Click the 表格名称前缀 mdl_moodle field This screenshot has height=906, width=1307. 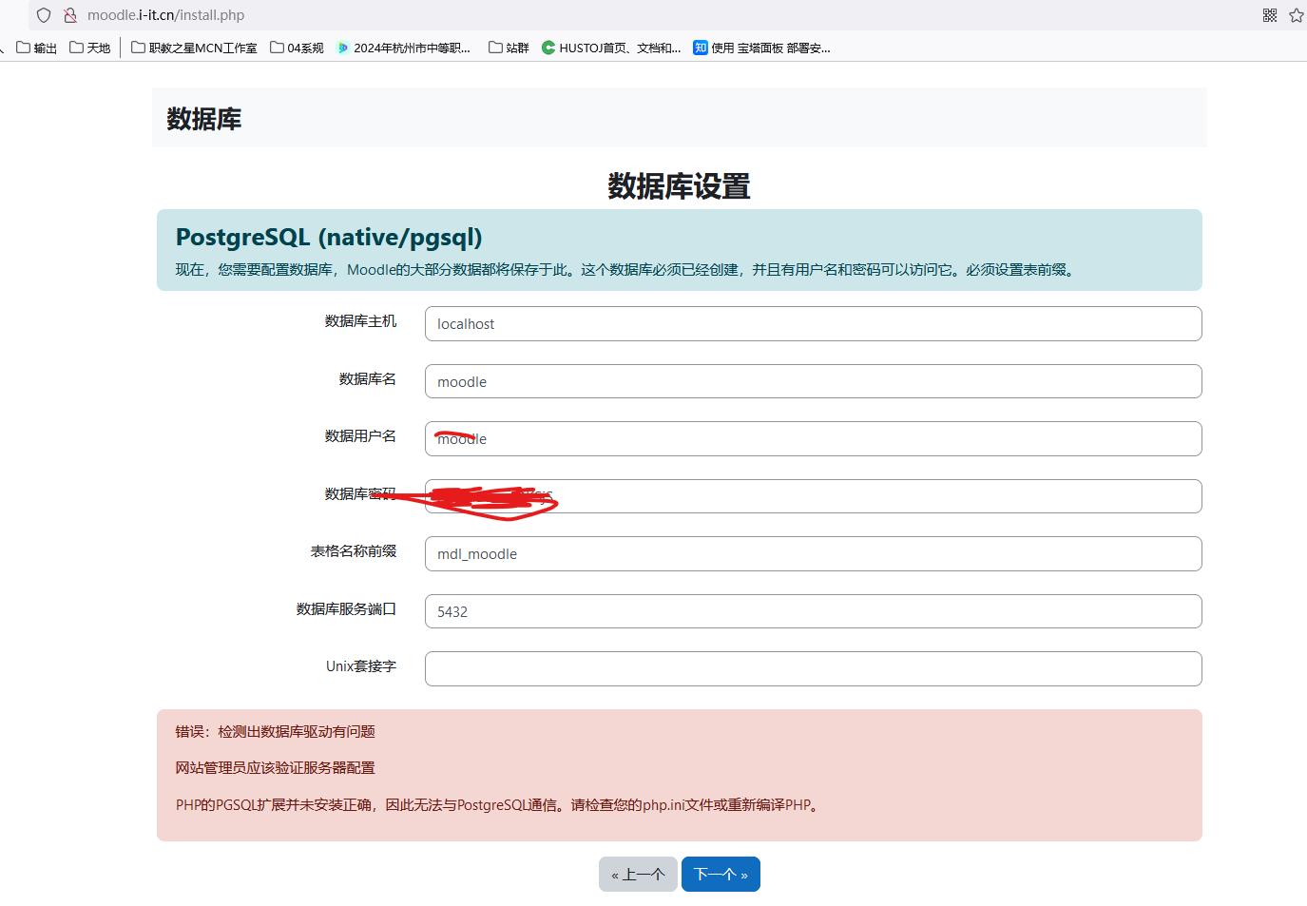pyautogui.click(x=814, y=553)
